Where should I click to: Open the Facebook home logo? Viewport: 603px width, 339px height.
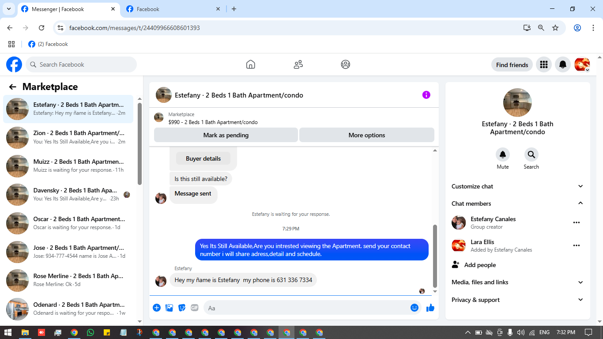click(14, 64)
